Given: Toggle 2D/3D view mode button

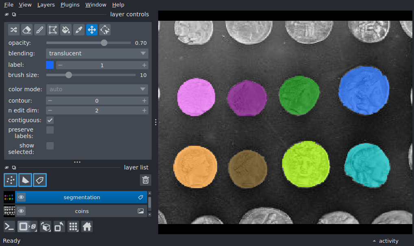Looking at the screenshot, I should click(27, 227).
